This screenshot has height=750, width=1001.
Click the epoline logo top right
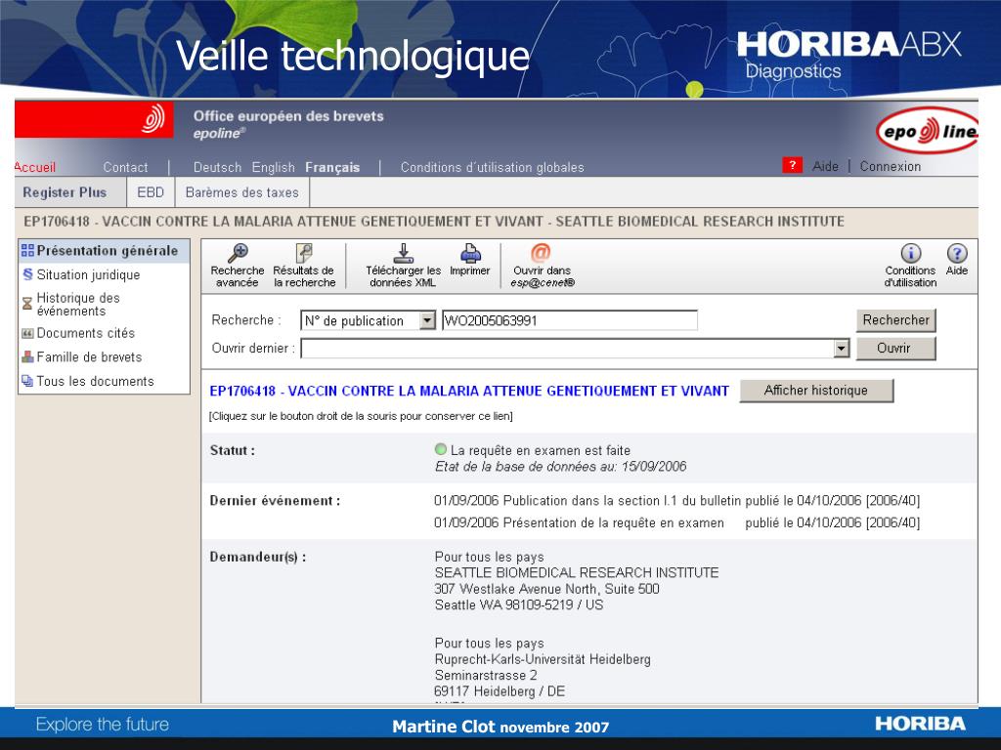coord(927,132)
